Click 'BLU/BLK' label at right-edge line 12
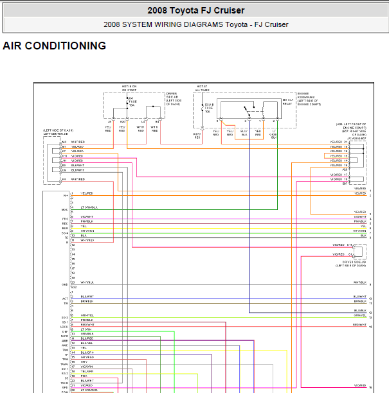This screenshot has height=393, width=389. pos(360,310)
